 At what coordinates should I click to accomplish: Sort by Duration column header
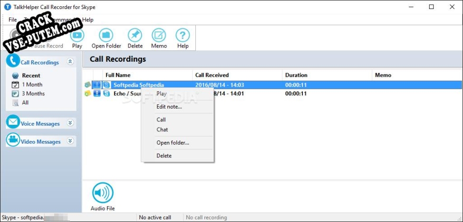[296, 75]
